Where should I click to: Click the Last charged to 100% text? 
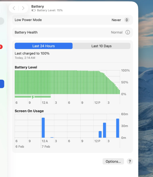[x=32, y=53]
